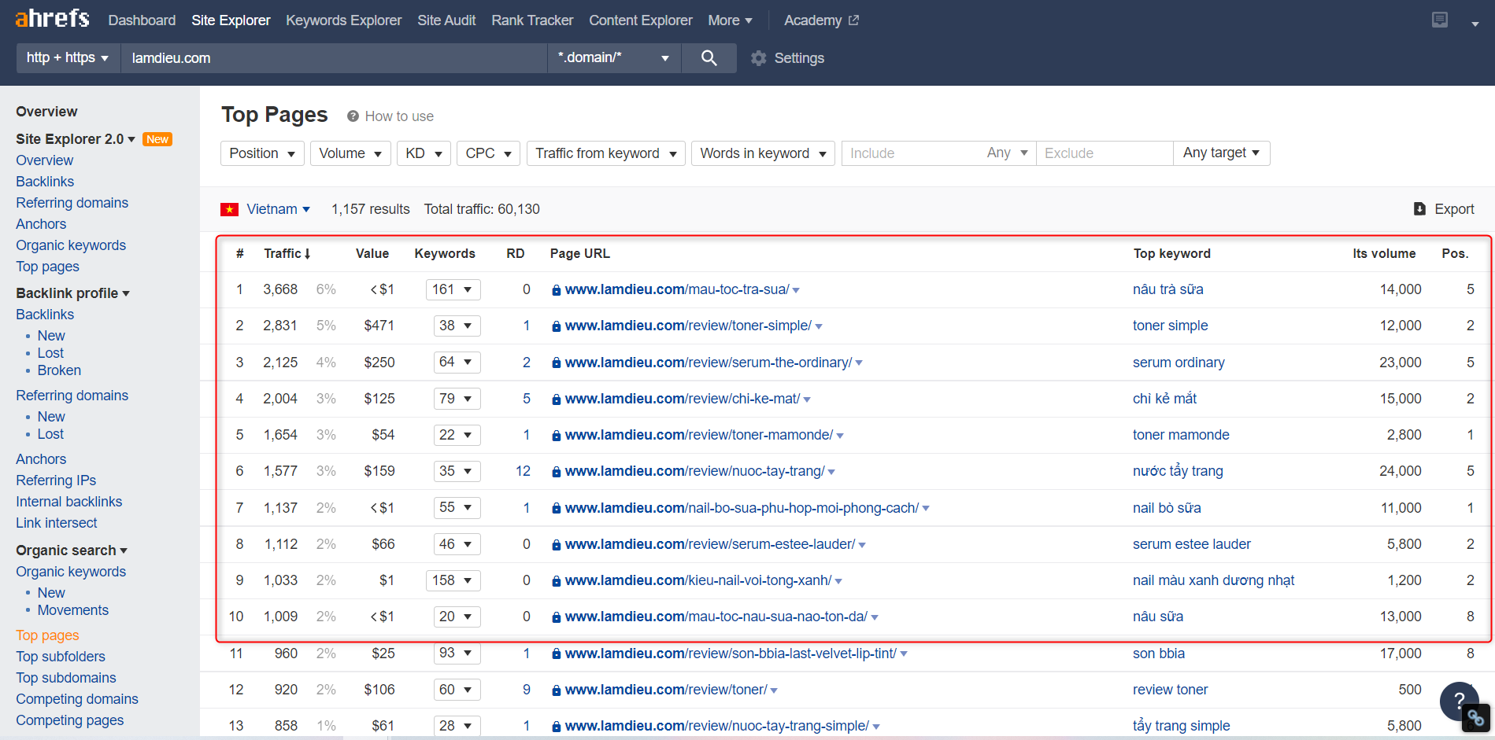This screenshot has width=1495, height=740.
Task: Click the Export download icon
Action: [x=1419, y=209]
